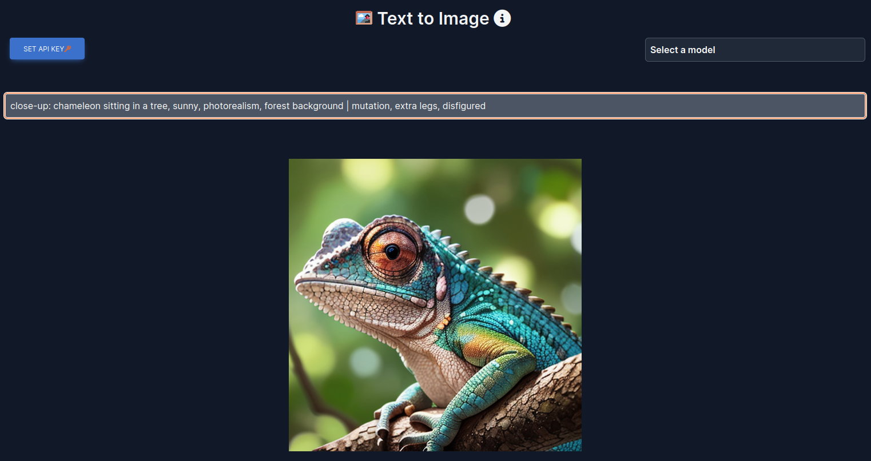Click the word "chameleon" in the prompt
This screenshot has height=461, width=871.
pyautogui.click(x=77, y=106)
